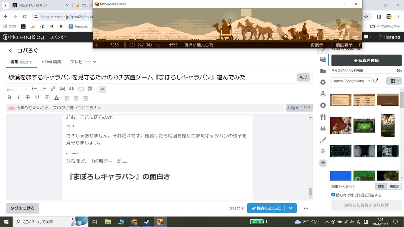Switch to the HTML編集 tab
The image size is (404, 227).
(51, 62)
